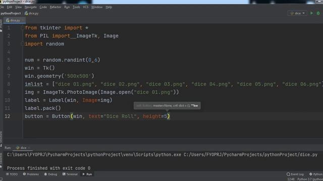
Task: Click 'tkinter' in first import line
Action: 50,28
